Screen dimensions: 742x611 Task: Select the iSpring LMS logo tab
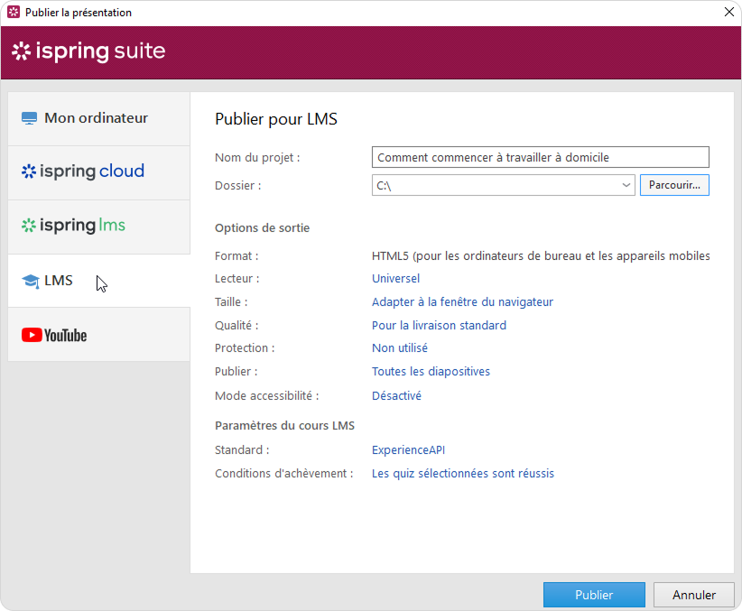point(74,226)
